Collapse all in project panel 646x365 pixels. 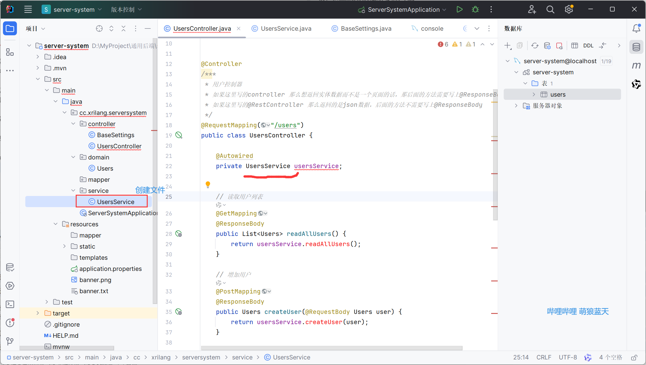point(123,28)
